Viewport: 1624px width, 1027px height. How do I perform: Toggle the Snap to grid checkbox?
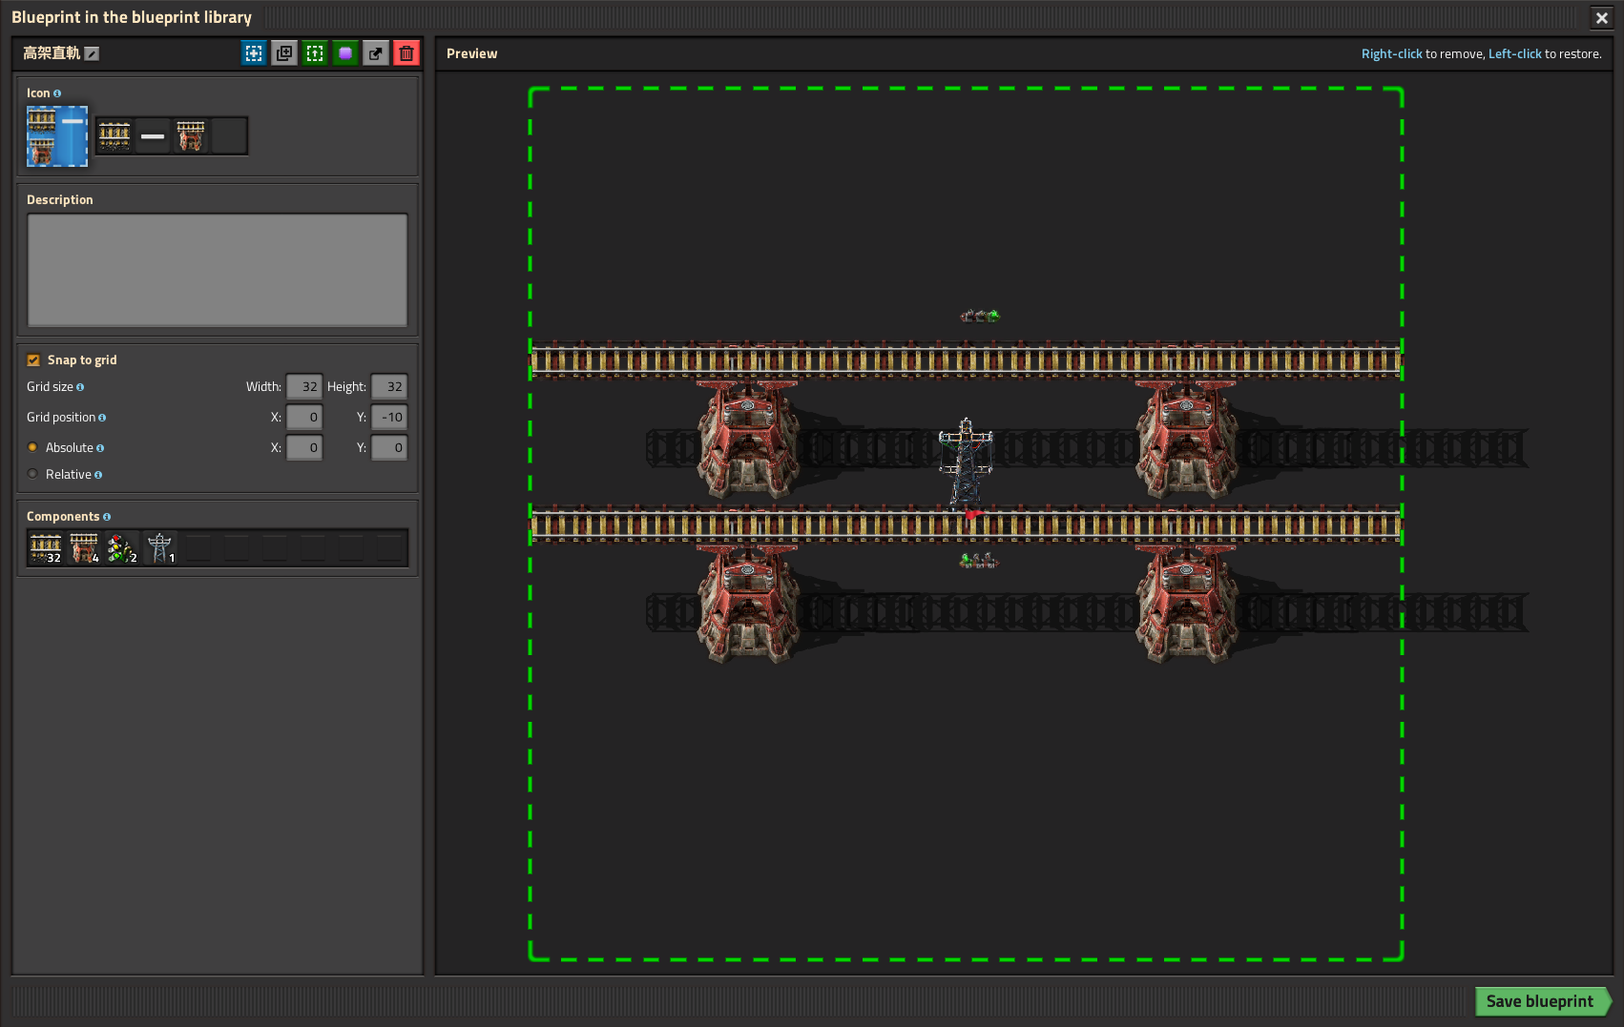click(x=33, y=360)
